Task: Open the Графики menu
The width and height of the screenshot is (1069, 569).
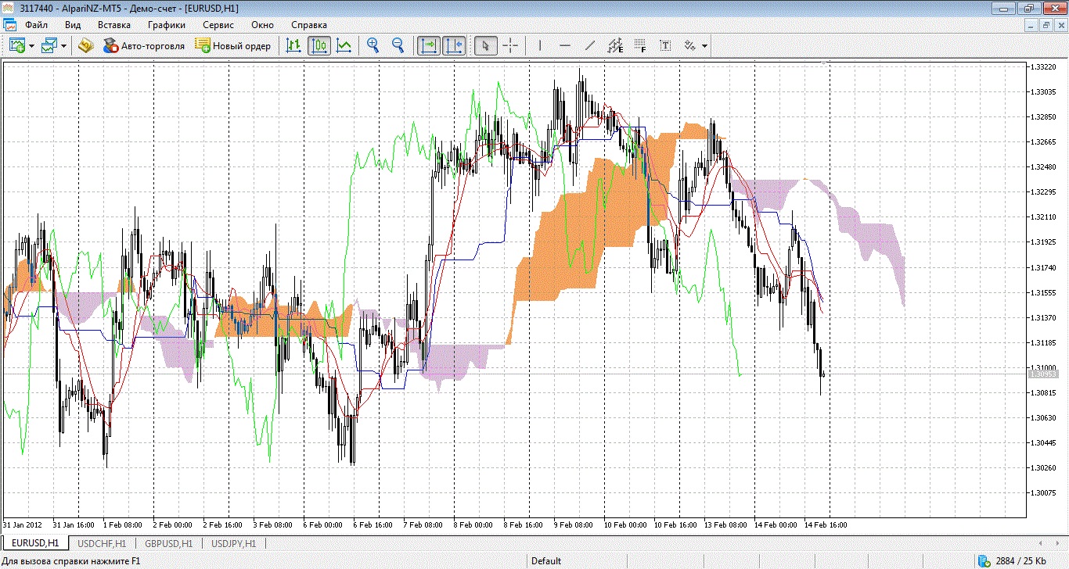Action: 166,25
